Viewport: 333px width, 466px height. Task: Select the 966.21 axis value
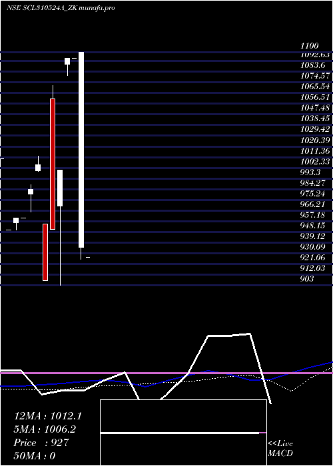pos(312,204)
